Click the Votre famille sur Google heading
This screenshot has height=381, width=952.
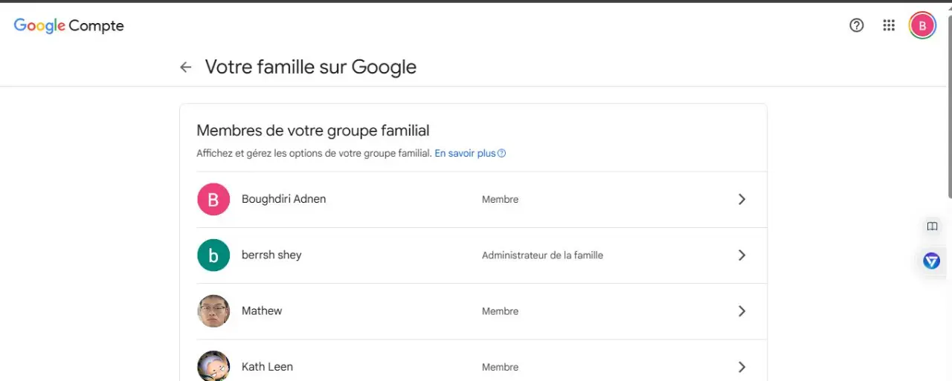311,67
